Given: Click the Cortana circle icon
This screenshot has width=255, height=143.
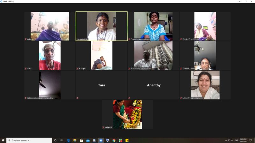Looking at the screenshot, I should (55, 140).
